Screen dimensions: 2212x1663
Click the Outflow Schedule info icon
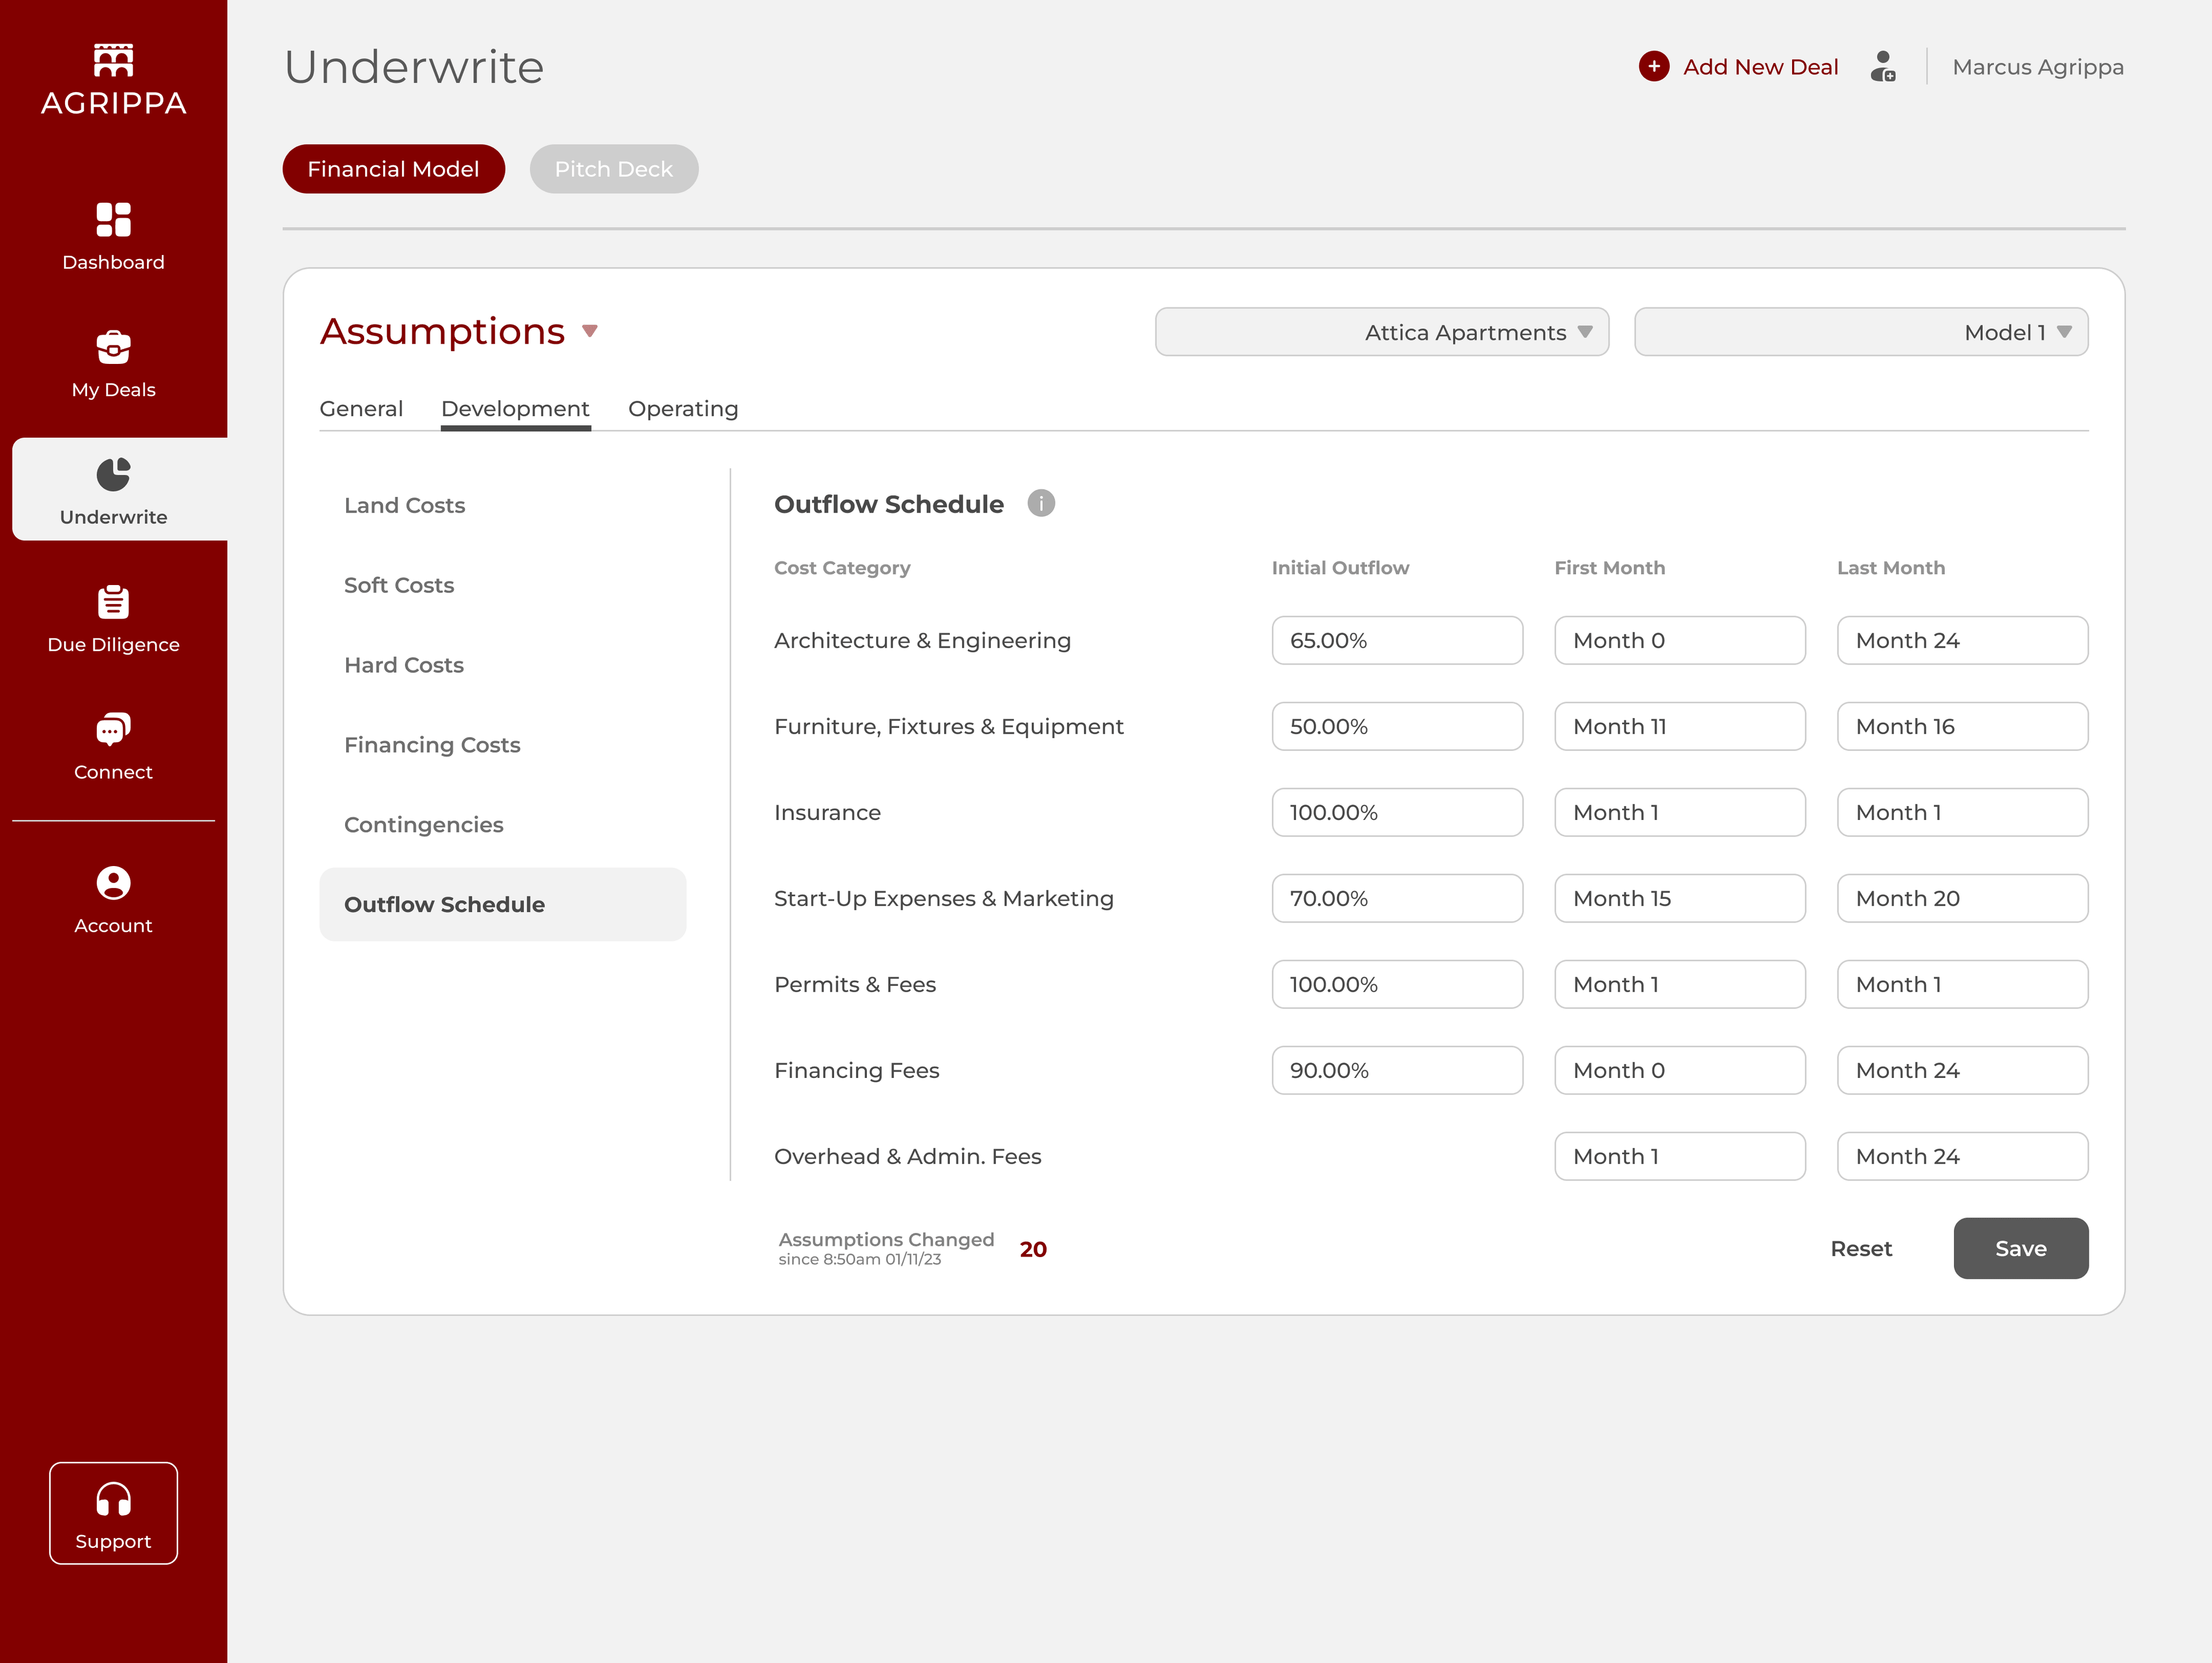[x=1041, y=503]
